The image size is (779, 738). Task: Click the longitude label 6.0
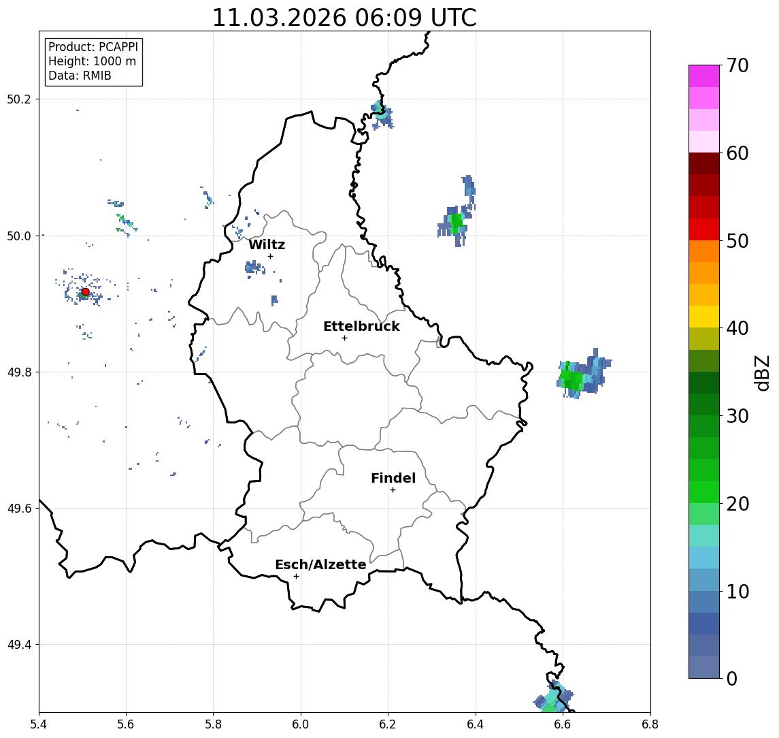pyautogui.click(x=301, y=724)
